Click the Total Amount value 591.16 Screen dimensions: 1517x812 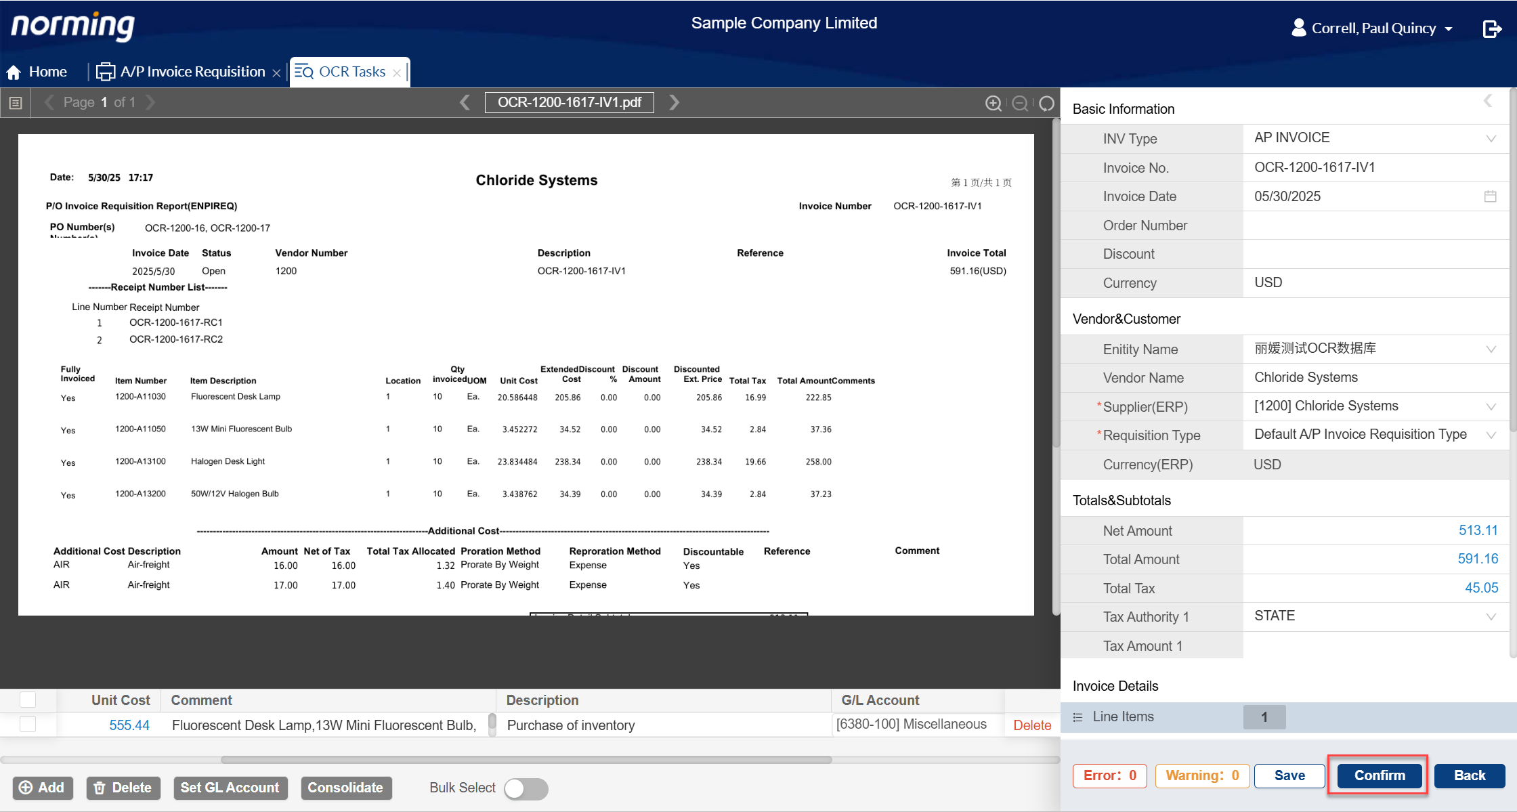(1478, 559)
